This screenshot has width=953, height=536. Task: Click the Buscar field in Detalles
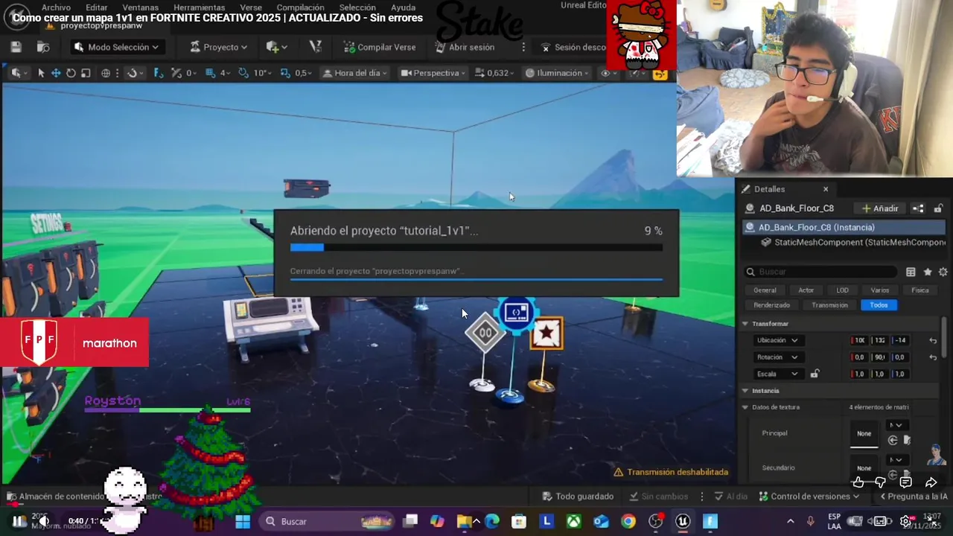tap(820, 272)
